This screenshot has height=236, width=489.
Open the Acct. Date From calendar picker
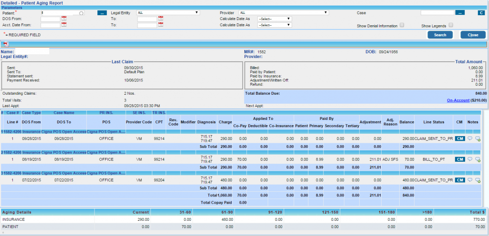pyautogui.click(x=64, y=25)
